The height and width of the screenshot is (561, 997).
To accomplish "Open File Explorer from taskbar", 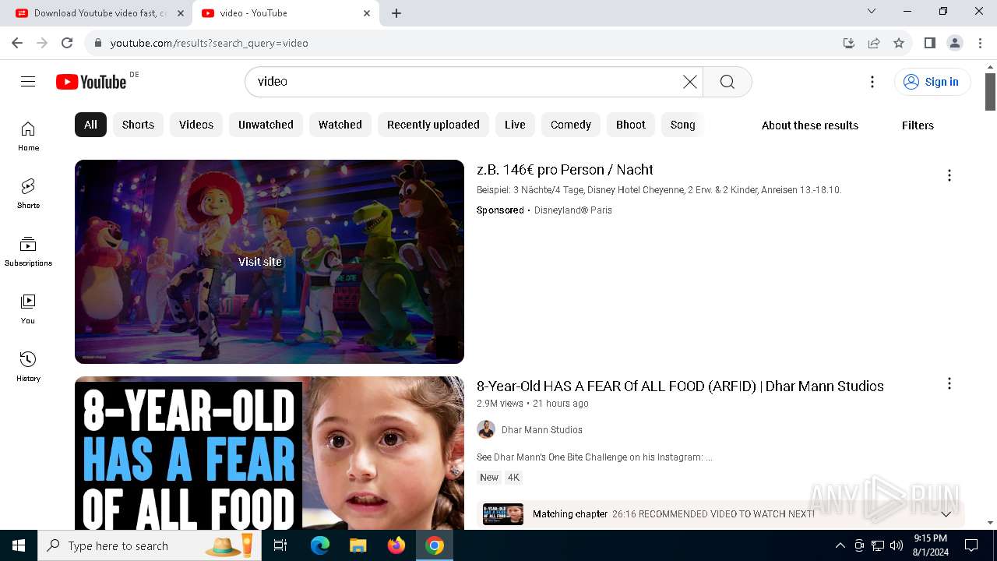I will click(358, 545).
